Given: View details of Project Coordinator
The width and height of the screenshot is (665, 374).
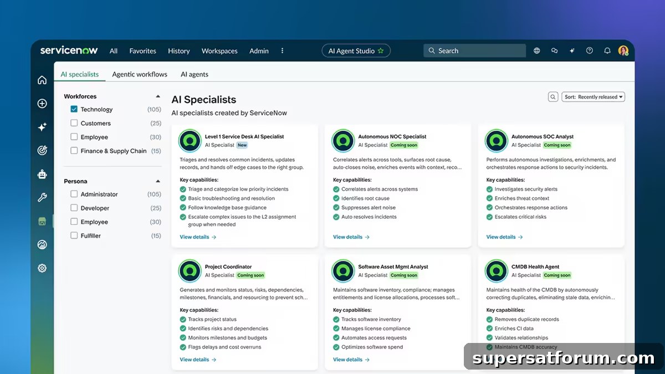Looking at the screenshot, I should (x=198, y=360).
